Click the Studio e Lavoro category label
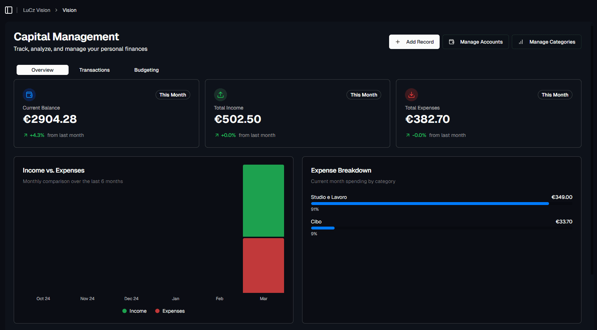 point(329,197)
